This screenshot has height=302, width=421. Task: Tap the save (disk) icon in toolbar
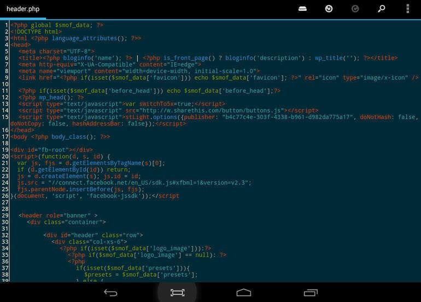(x=302, y=9)
